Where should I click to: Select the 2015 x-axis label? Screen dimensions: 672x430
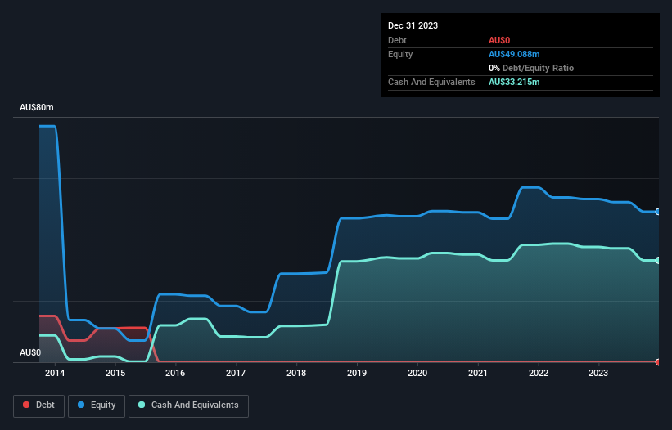[x=115, y=373]
